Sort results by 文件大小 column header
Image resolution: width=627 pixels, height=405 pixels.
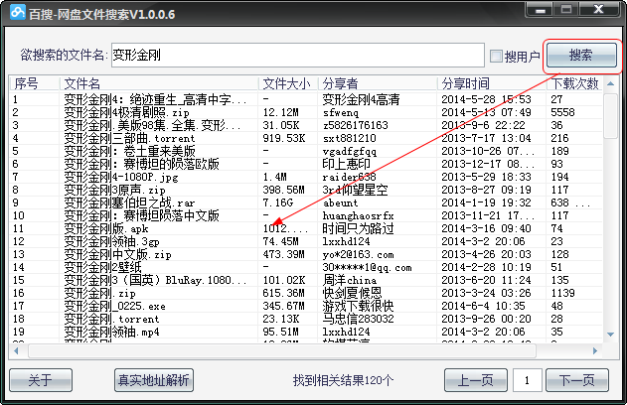click(287, 83)
